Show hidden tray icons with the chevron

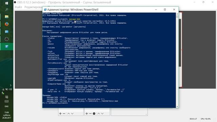[11, 85]
